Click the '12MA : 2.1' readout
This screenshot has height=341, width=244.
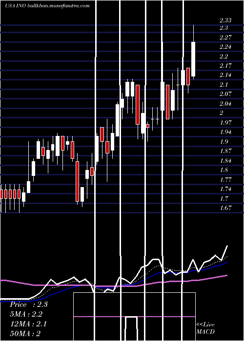pos(28,324)
